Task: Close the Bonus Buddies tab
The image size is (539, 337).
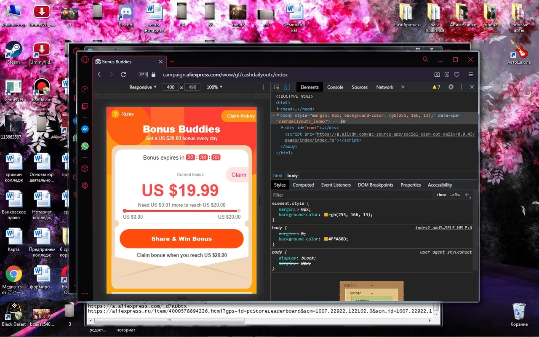Action: [x=160, y=62]
